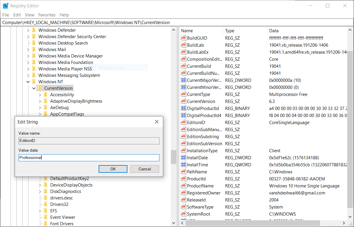Image resolution: width=354 pixels, height=227 pixels.
Task: Select the Windows Desktop Search key
Action: coord(63,43)
